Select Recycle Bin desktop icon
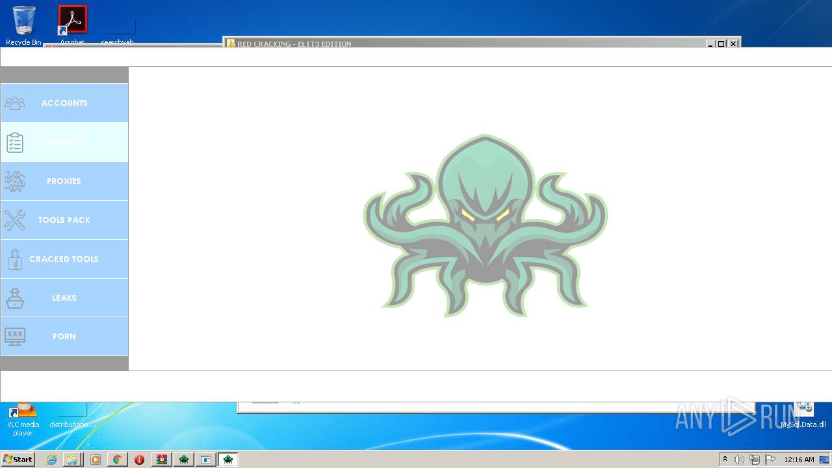This screenshot has width=832, height=468. click(23, 25)
